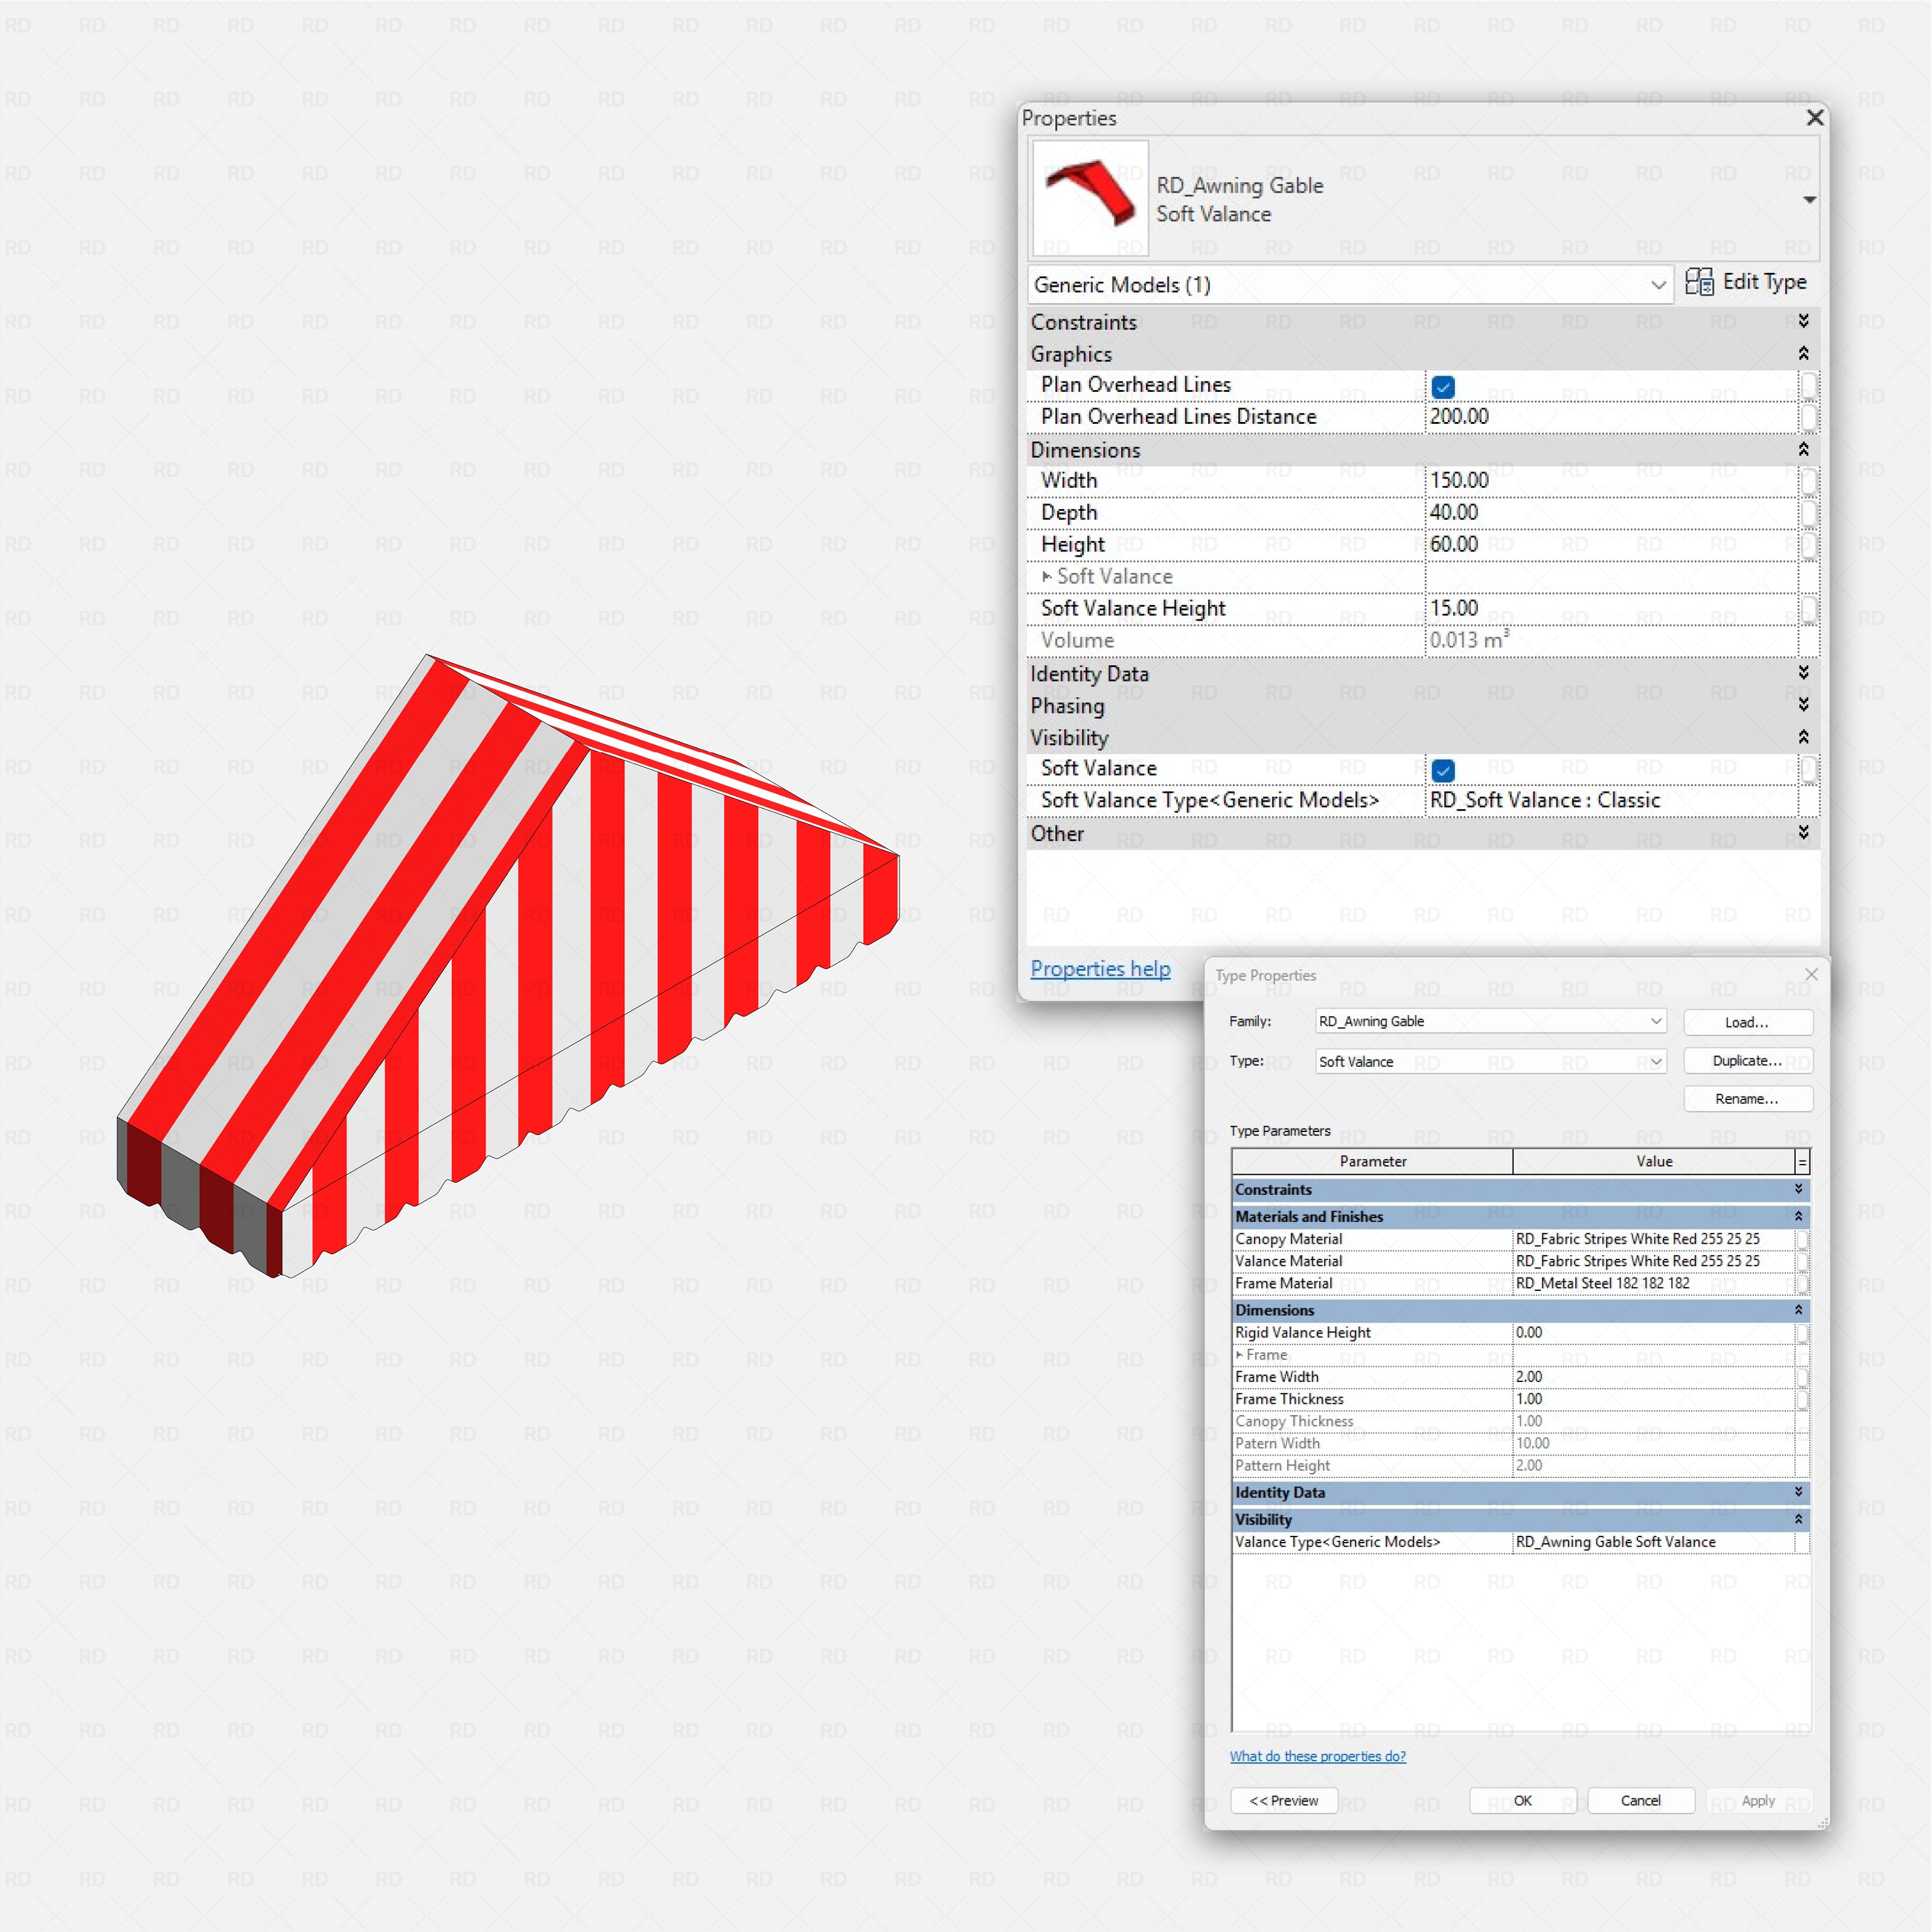Expand the Constraints group in Properties
The width and height of the screenshot is (1932, 1932).
pyautogui.click(x=1803, y=321)
